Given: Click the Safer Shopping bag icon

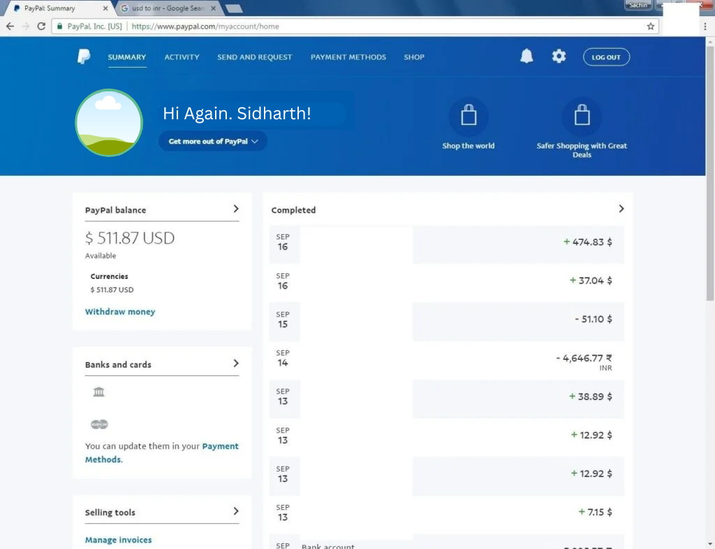Looking at the screenshot, I should coord(582,116).
